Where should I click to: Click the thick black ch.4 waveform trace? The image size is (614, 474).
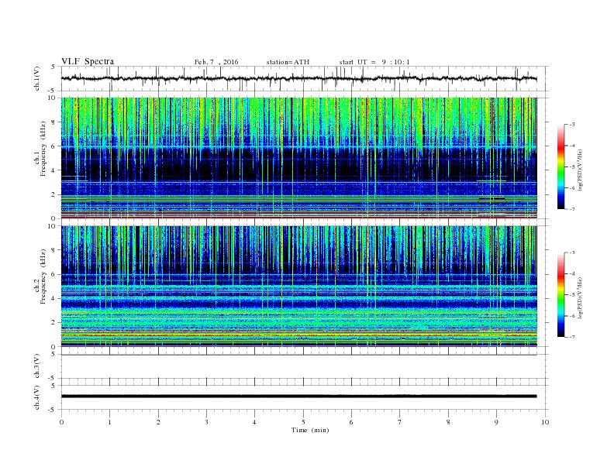tap(298, 397)
